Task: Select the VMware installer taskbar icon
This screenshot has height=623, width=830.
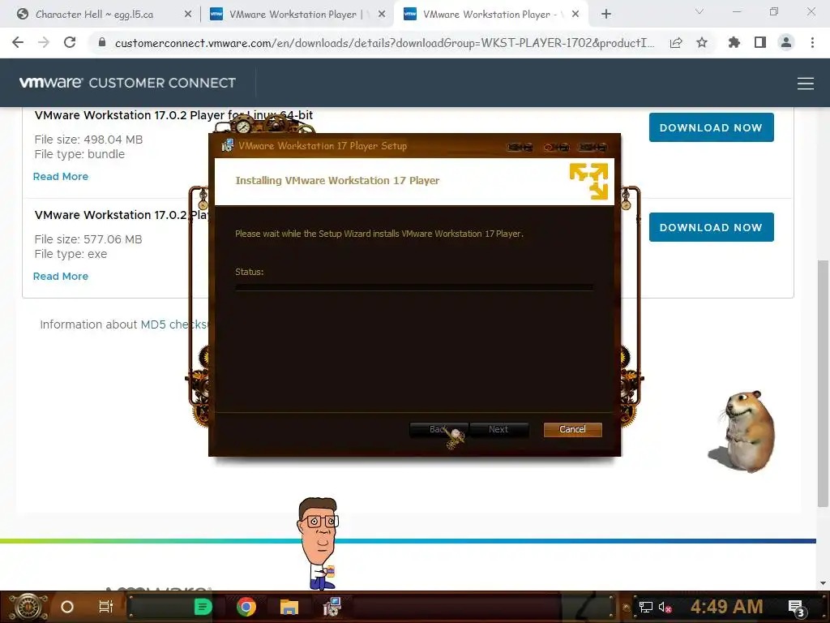Action: 332,607
